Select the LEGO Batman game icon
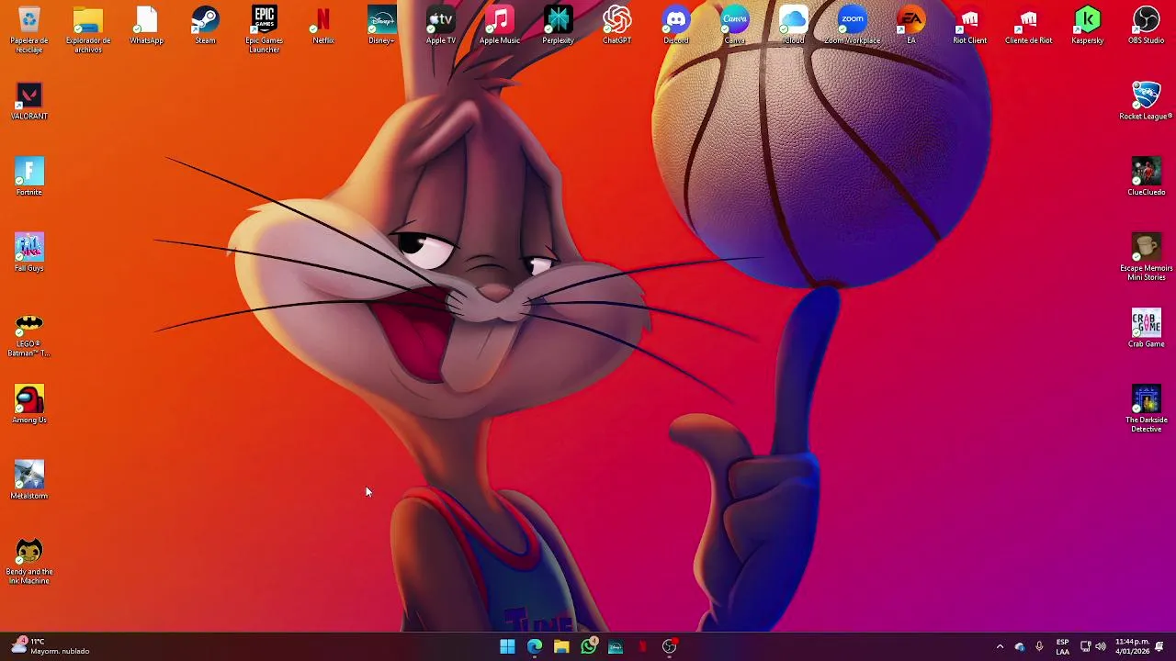Screen dimensions: 1176x661 (x=29, y=334)
